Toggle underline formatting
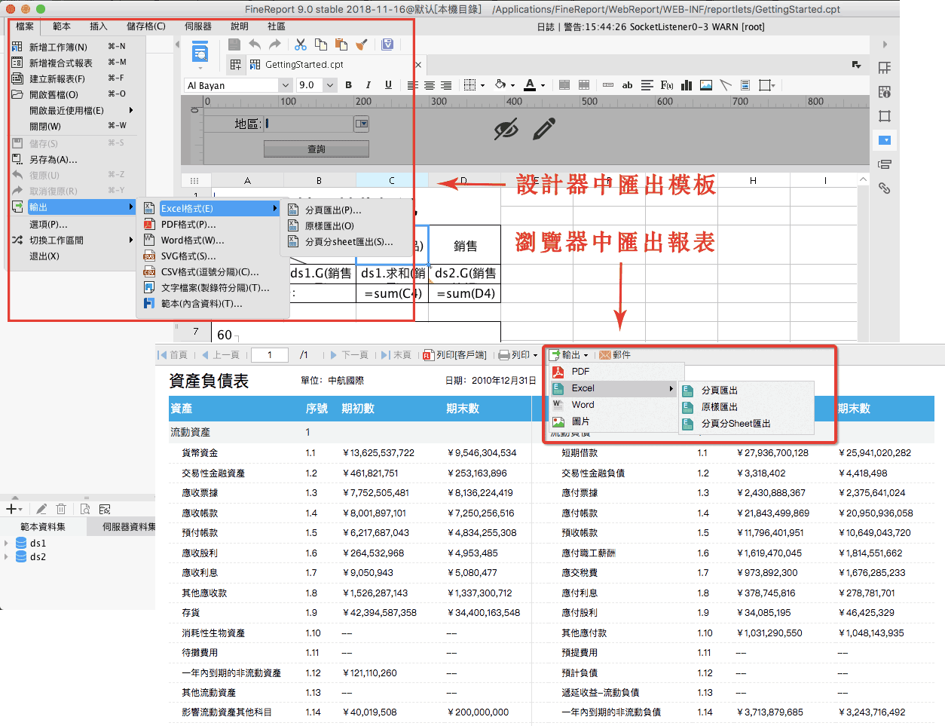 point(388,85)
